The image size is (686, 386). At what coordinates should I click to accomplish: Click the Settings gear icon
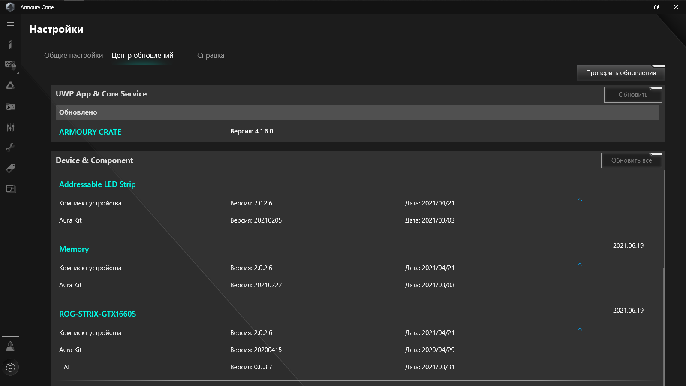10,367
